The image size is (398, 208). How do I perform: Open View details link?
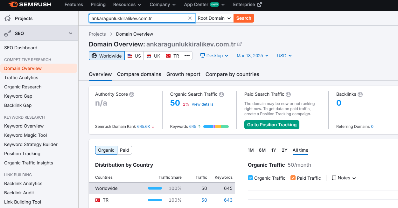[202, 104]
